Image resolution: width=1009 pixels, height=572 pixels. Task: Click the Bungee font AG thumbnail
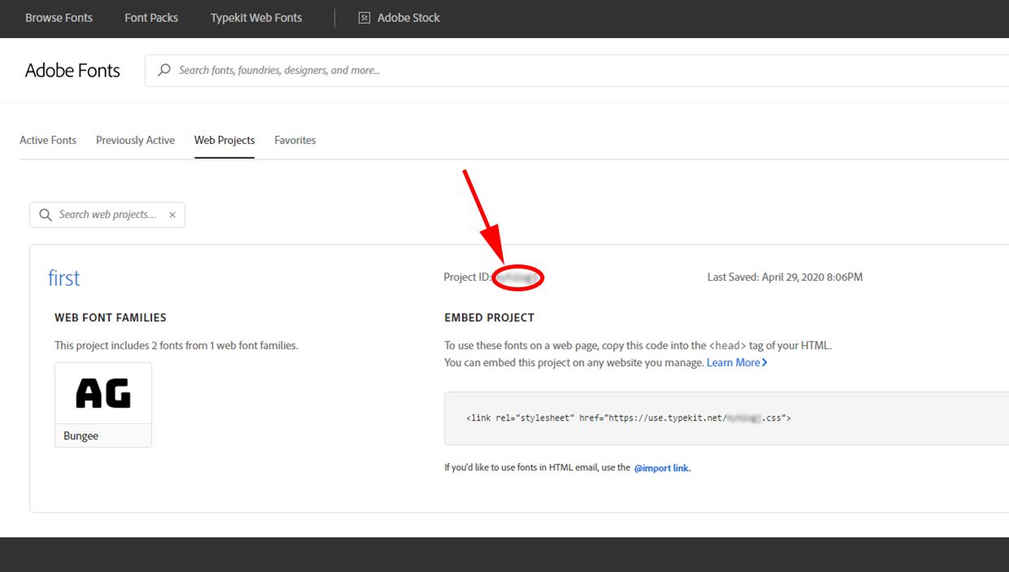pyautogui.click(x=103, y=394)
